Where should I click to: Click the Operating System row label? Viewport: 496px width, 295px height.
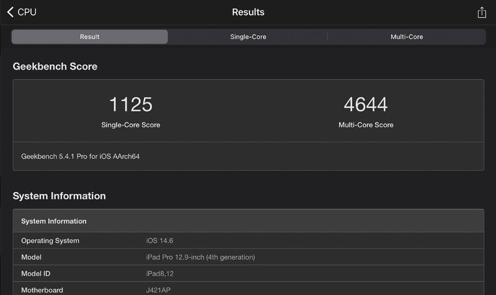click(x=50, y=240)
